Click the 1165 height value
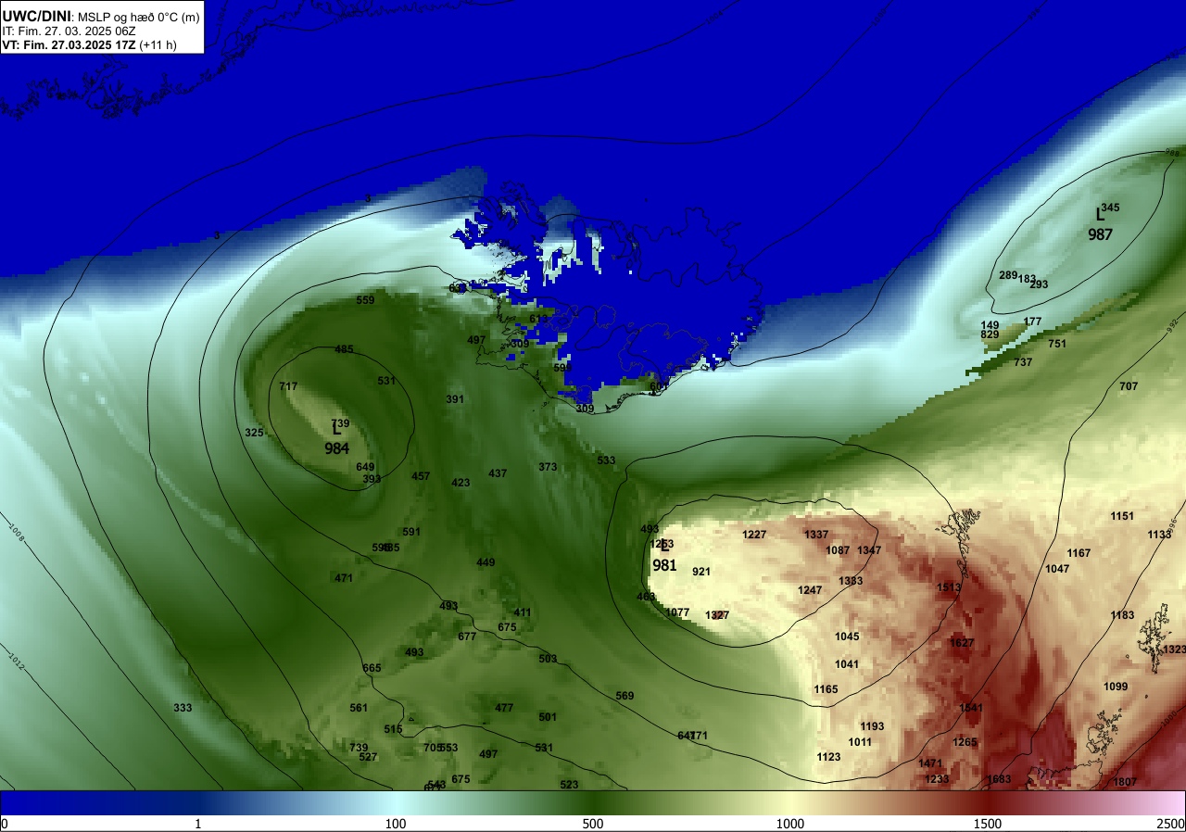Image resolution: width=1186 pixels, height=832 pixels. click(x=826, y=689)
